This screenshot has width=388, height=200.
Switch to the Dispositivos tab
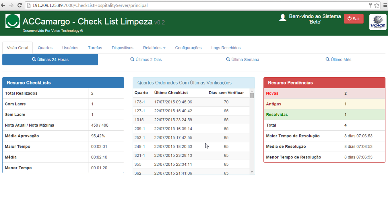point(123,48)
